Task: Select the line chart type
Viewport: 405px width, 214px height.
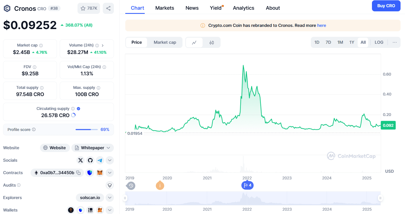Action: click(194, 43)
